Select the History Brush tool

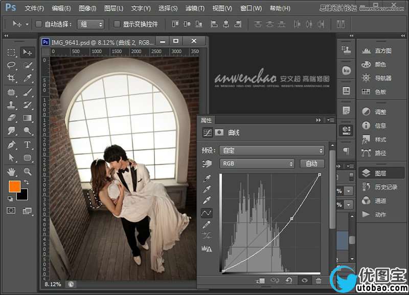(28, 105)
